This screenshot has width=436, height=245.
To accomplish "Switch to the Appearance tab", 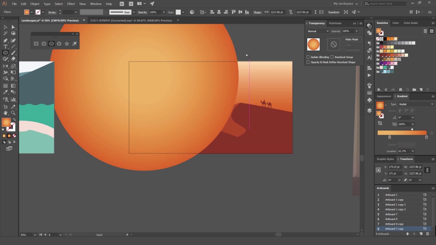I will tap(384, 96).
